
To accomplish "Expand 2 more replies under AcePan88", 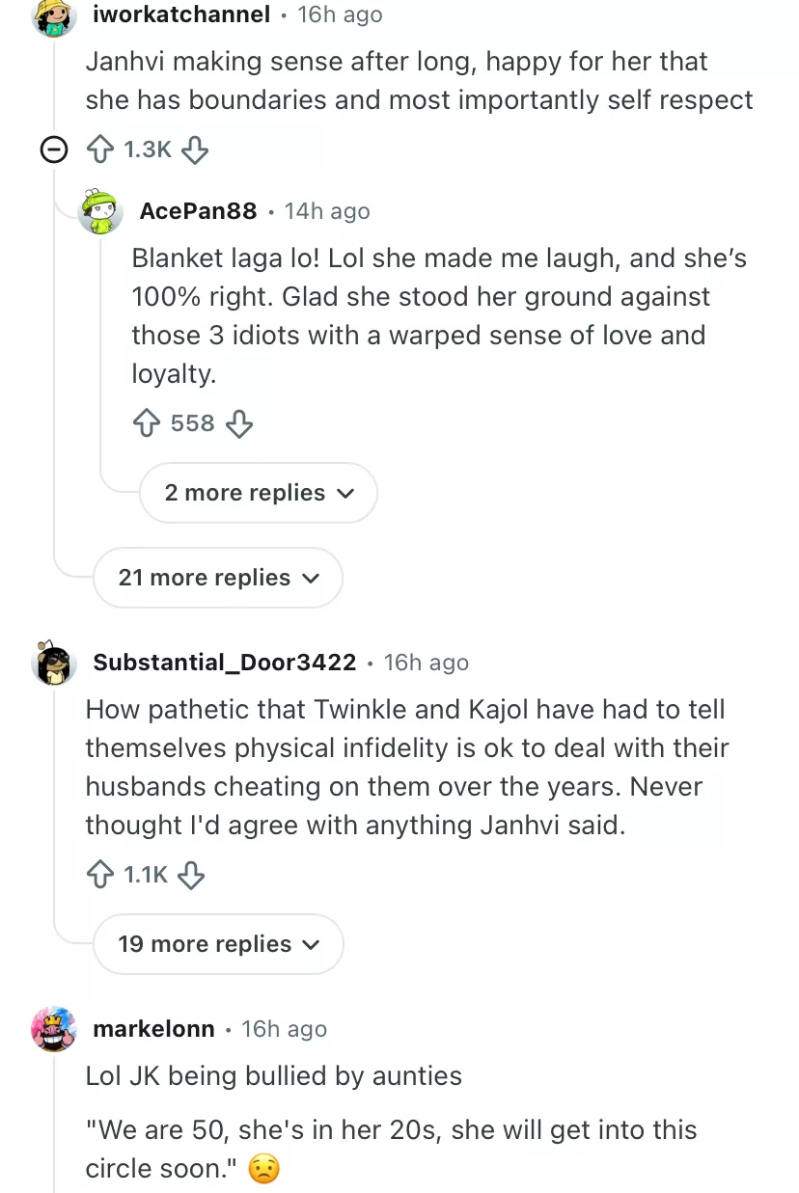I will 259,493.
